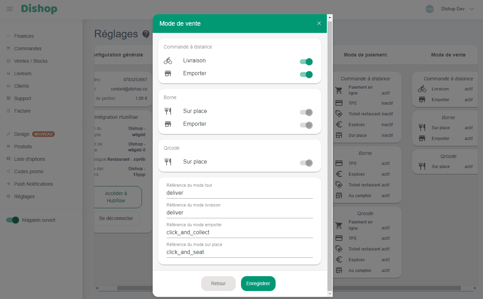This screenshot has height=299, width=483.
Task: Click the Dishop Dev account avatar
Action: (430, 9)
